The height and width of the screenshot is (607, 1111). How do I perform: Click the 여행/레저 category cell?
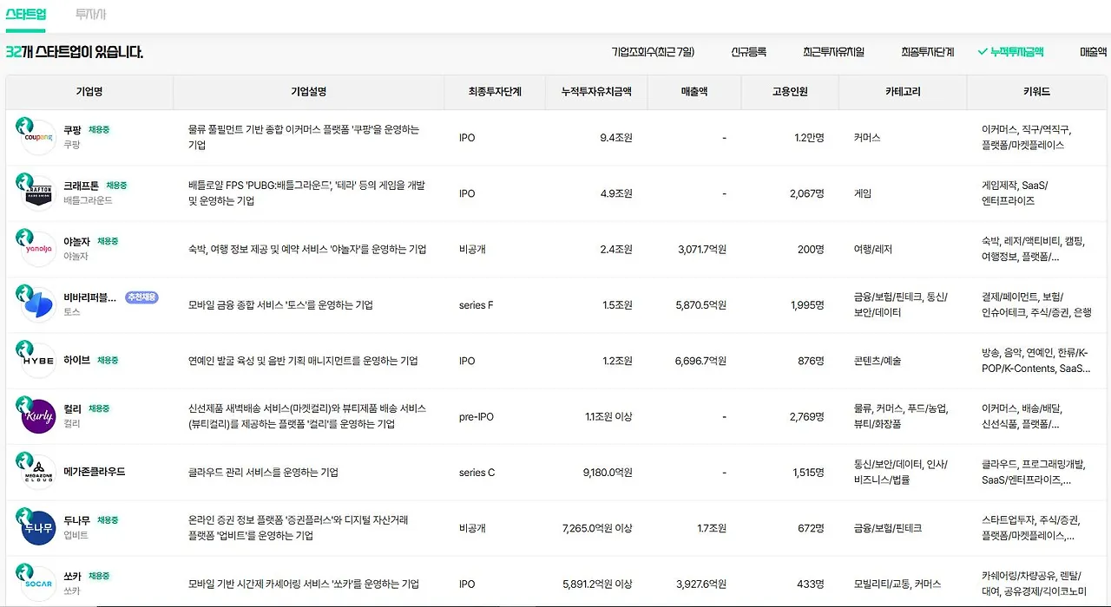pyautogui.click(x=873, y=250)
